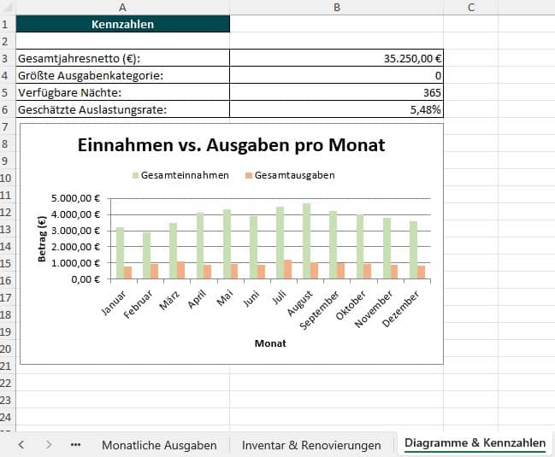
Task: Open the Inventar & Renovierungen sheet tab
Action: [x=311, y=445]
